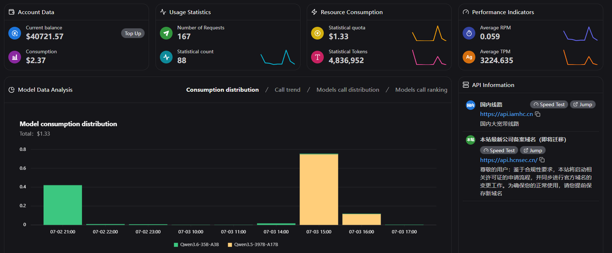Viewport: 612px width, 253px height.
Task: Click the 167 requests value
Action: (x=184, y=37)
